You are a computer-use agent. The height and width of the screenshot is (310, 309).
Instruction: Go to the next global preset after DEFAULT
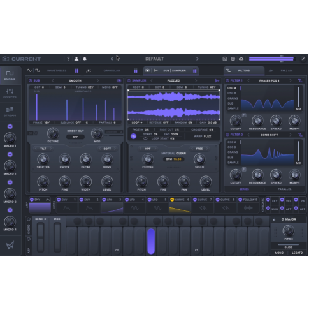coord(198,59)
